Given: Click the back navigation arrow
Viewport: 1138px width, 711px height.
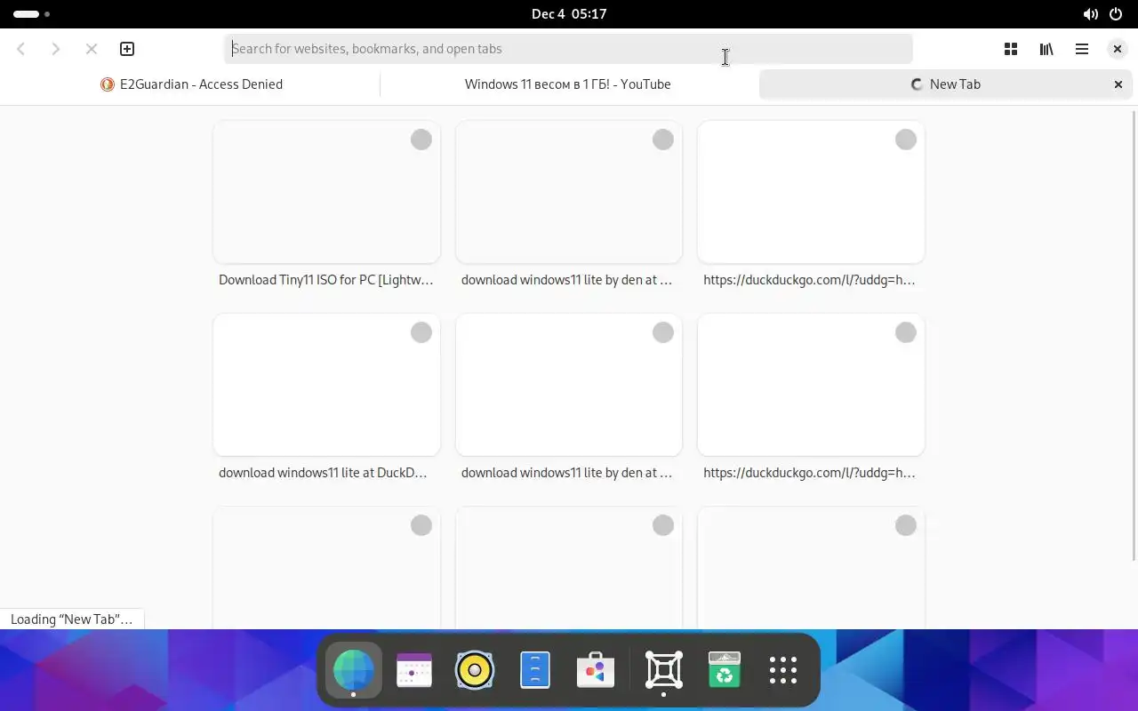Looking at the screenshot, I should (x=21, y=49).
